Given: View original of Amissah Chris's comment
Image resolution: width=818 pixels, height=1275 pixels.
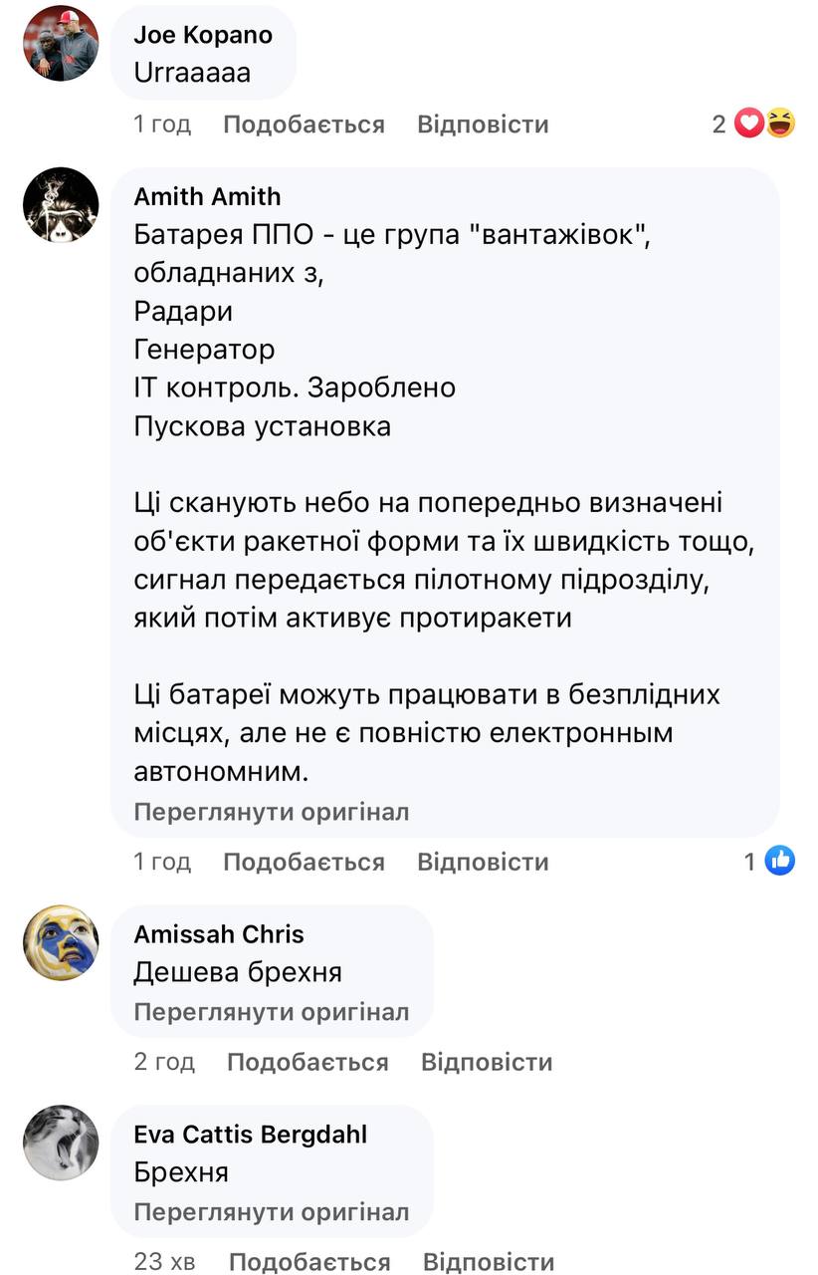Looking at the screenshot, I should pos(272,1012).
